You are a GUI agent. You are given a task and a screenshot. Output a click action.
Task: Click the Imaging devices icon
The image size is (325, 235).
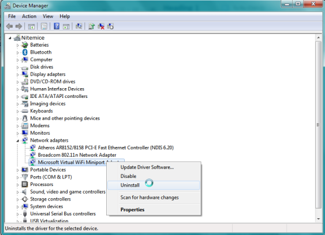pos(25,104)
